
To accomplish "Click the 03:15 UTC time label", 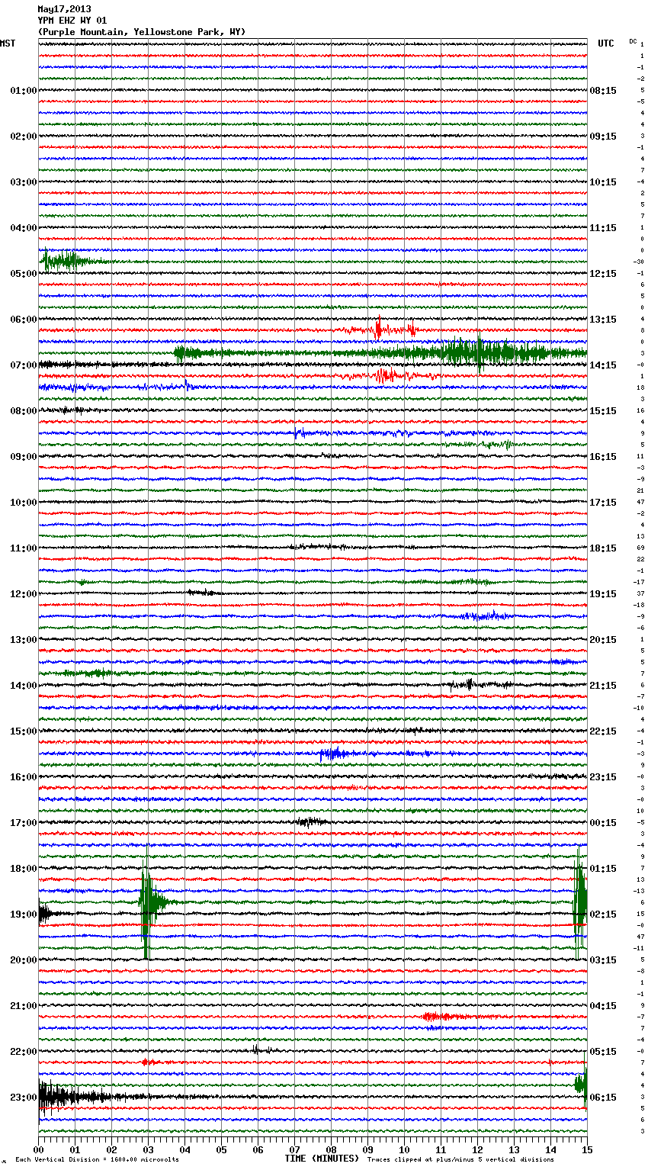I will pos(603,960).
